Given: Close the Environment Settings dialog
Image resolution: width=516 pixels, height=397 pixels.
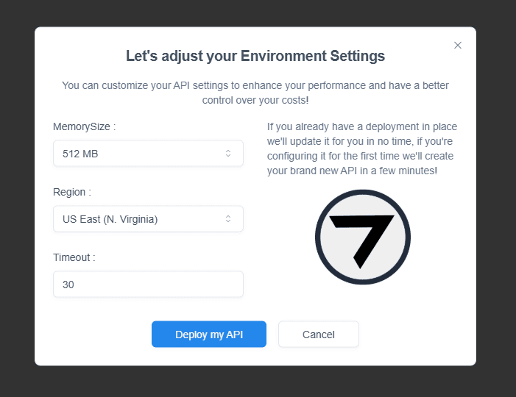Looking at the screenshot, I should click(457, 46).
